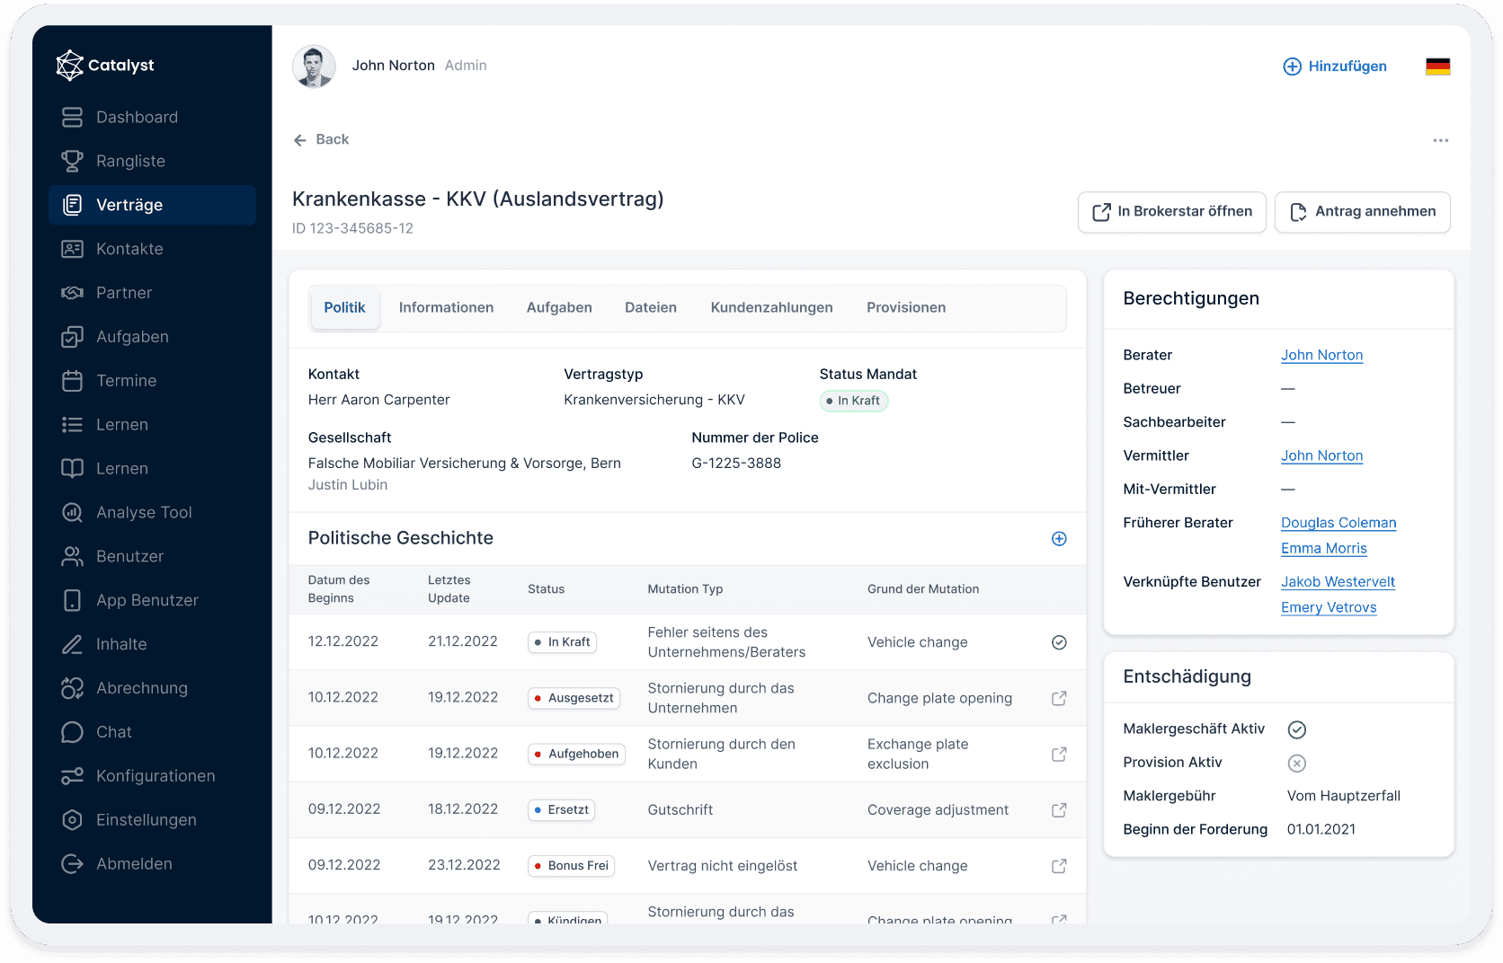Switch to Politik tab
This screenshot has width=1503, height=963.
[x=344, y=308]
